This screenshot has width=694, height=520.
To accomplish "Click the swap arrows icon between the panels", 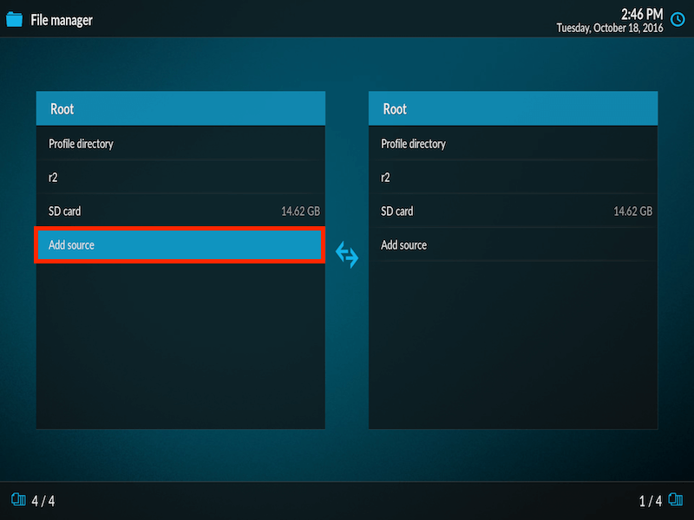I will [x=347, y=254].
